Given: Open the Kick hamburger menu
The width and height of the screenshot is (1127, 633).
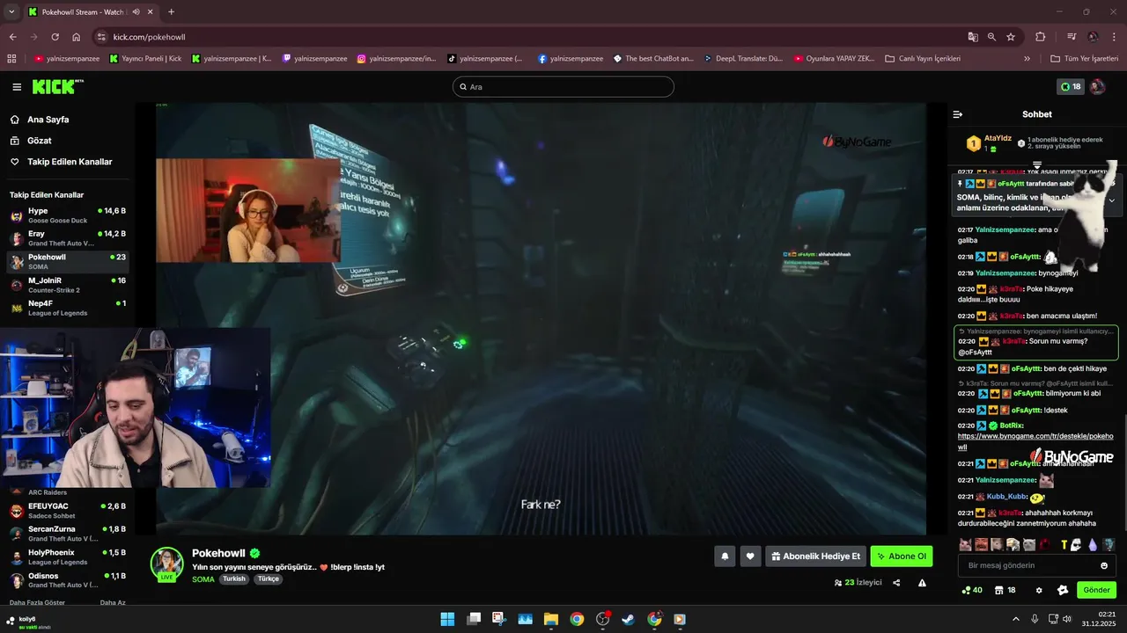Looking at the screenshot, I should click(17, 87).
